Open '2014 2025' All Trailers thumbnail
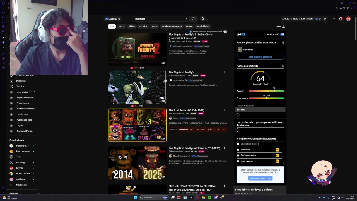 point(137,163)
